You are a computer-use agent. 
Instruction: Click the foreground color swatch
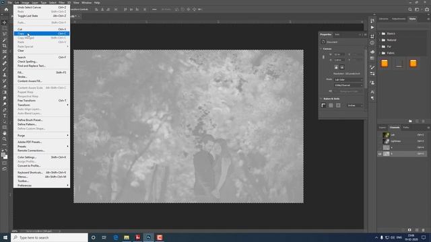[x=3, y=155]
